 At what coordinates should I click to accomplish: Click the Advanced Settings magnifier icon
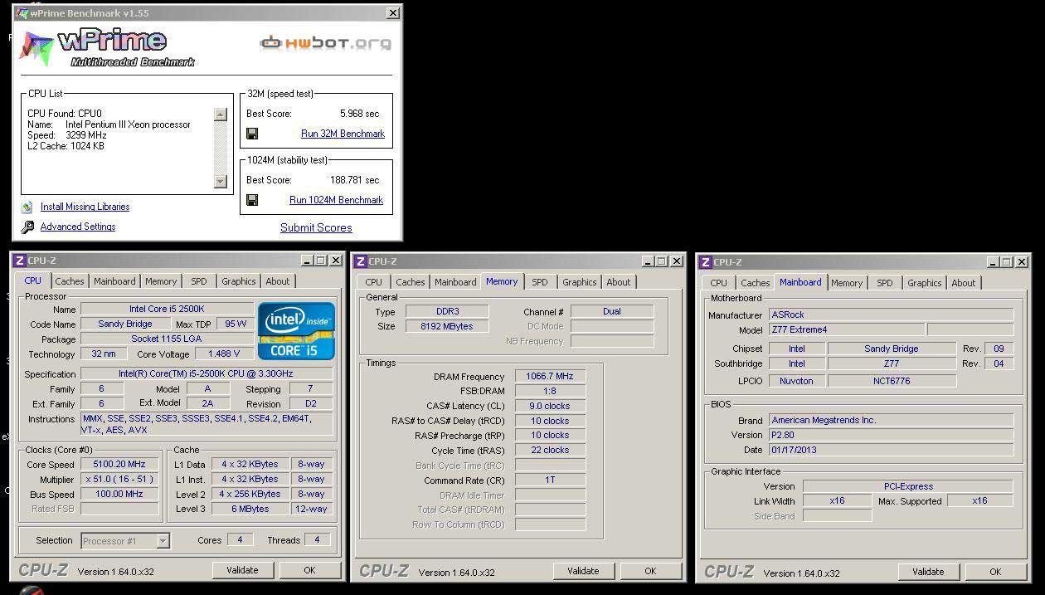(27, 227)
